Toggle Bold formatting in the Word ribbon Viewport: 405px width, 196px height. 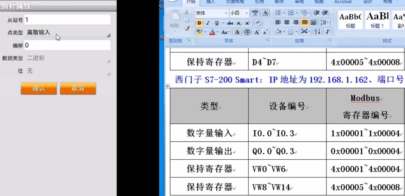point(199,23)
